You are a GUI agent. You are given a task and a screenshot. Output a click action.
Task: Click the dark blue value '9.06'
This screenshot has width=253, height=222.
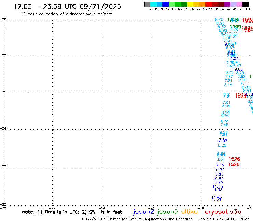pyautogui.click(x=234, y=59)
